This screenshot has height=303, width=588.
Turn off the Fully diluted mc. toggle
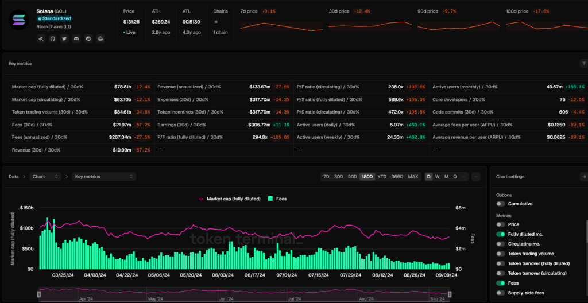(501, 234)
